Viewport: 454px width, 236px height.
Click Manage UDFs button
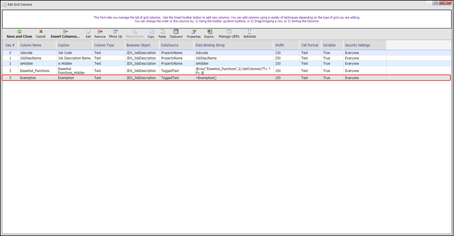pyautogui.click(x=229, y=34)
